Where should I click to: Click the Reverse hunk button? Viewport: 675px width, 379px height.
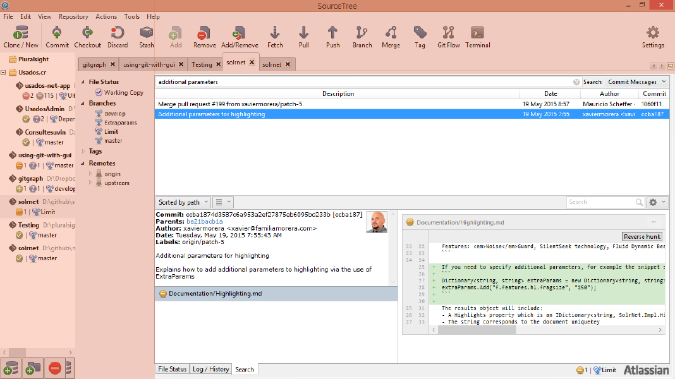click(x=642, y=236)
